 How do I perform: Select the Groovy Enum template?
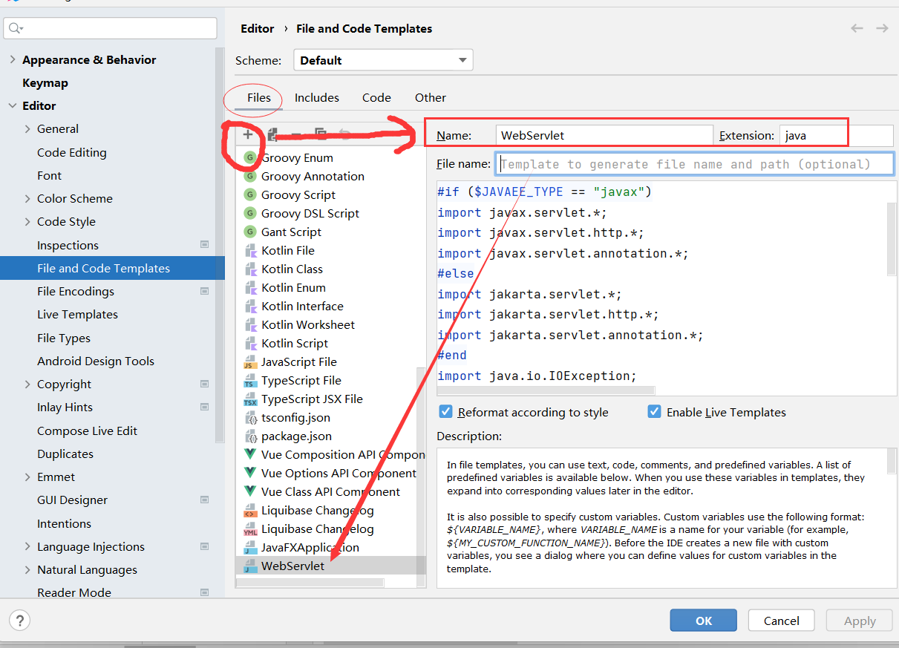coord(297,157)
